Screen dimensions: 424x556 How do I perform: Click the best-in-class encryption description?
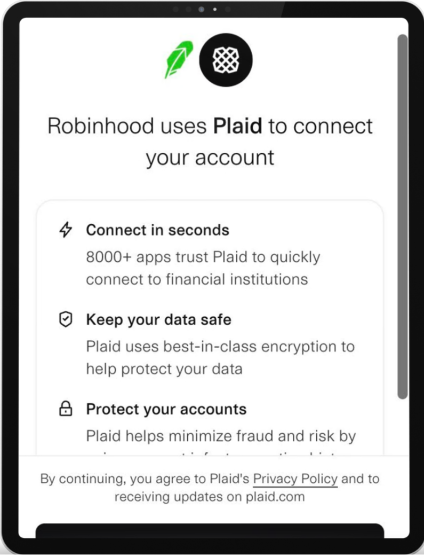pos(220,357)
